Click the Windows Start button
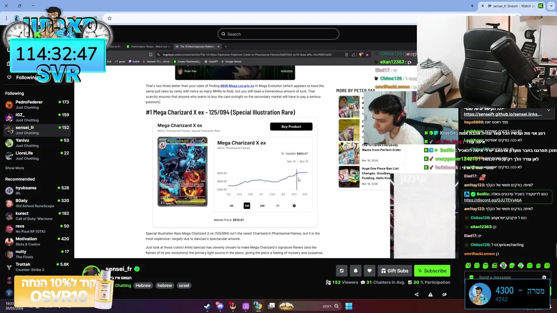This screenshot has height=313, width=557. click(x=349, y=306)
